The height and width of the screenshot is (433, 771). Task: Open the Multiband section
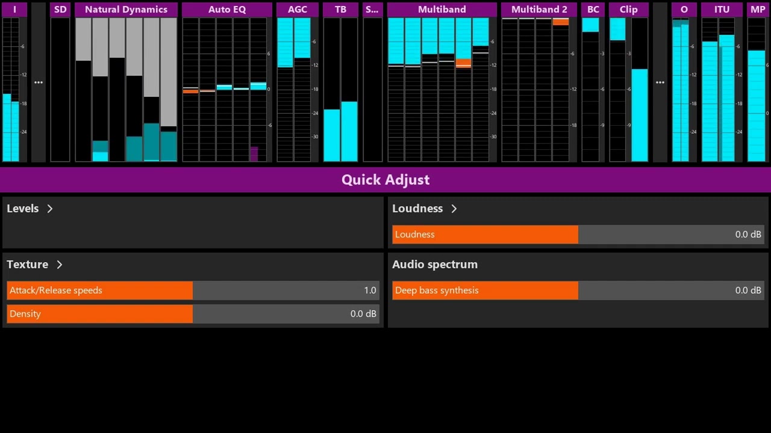click(x=442, y=10)
